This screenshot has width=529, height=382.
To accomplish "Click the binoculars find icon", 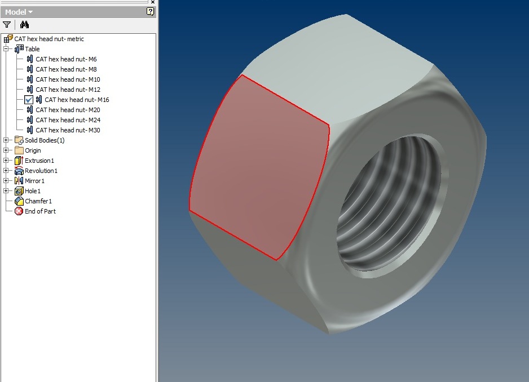I will (x=24, y=25).
